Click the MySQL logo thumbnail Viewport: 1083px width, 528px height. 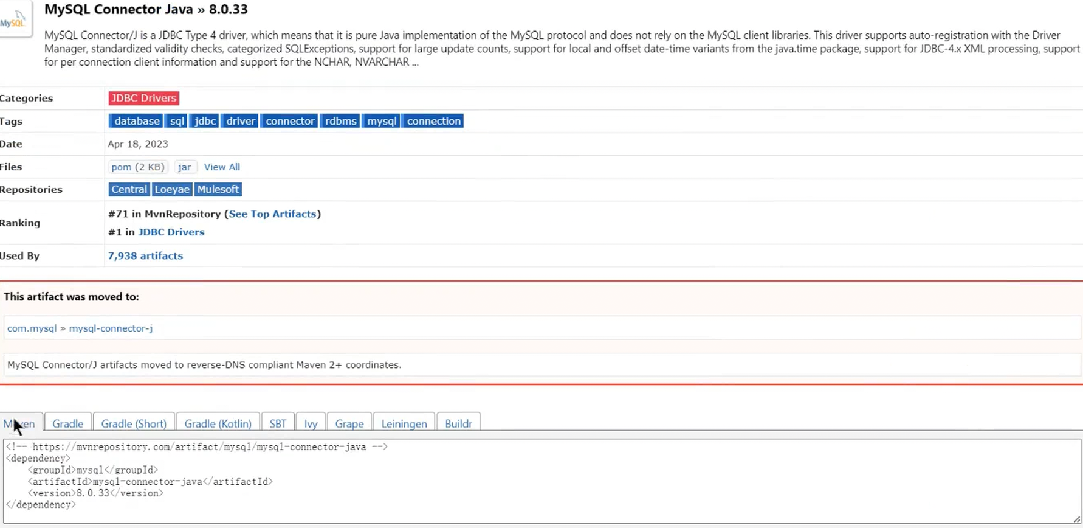(x=15, y=19)
